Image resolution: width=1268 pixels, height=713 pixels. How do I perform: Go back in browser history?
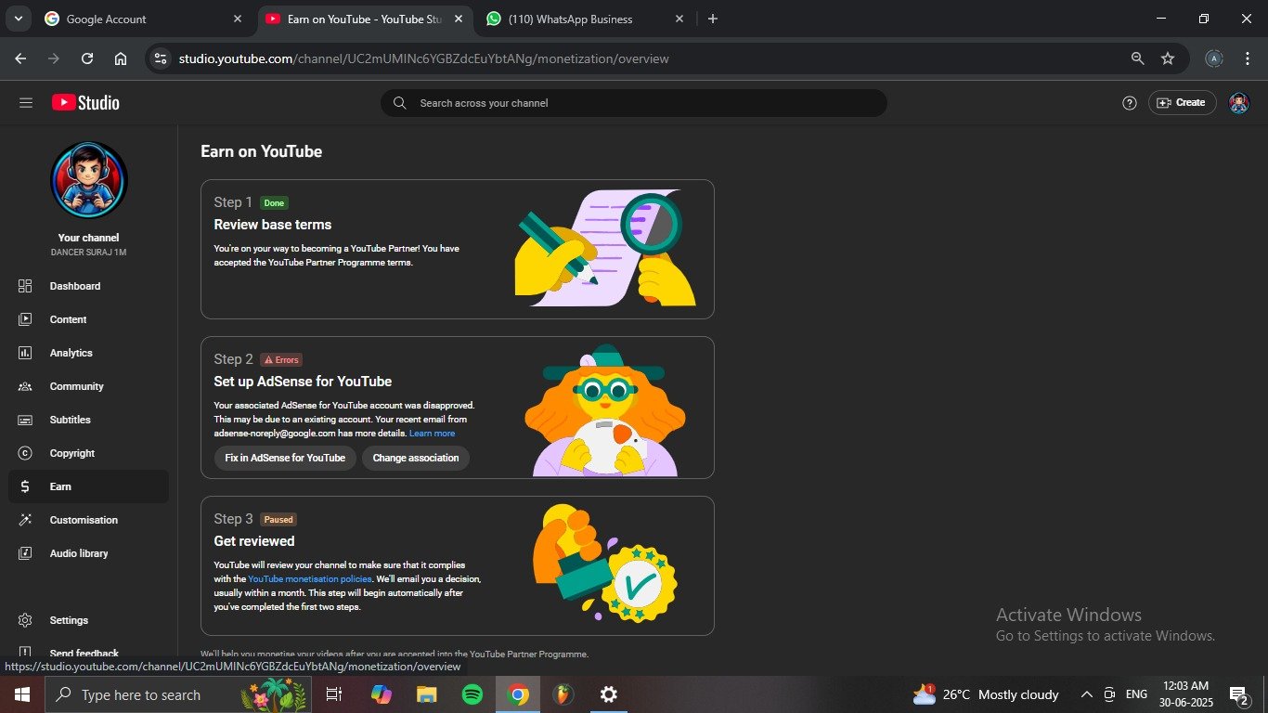(20, 58)
